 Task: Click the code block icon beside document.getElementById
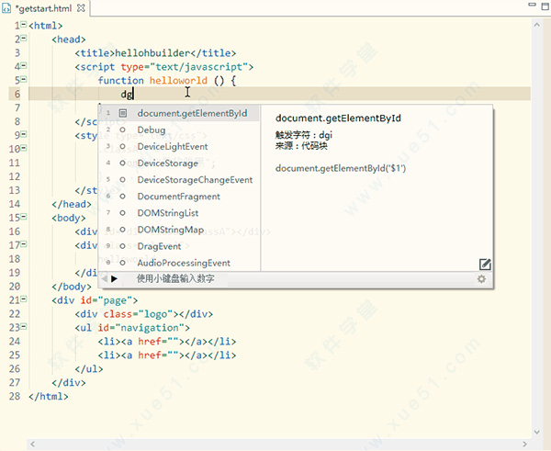pos(122,114)
